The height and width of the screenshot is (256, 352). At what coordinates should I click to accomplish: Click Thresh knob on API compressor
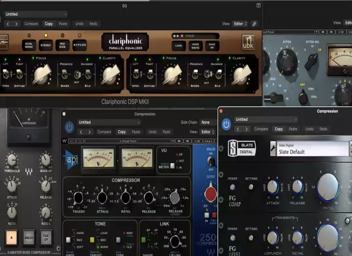(x=78, y=198)
